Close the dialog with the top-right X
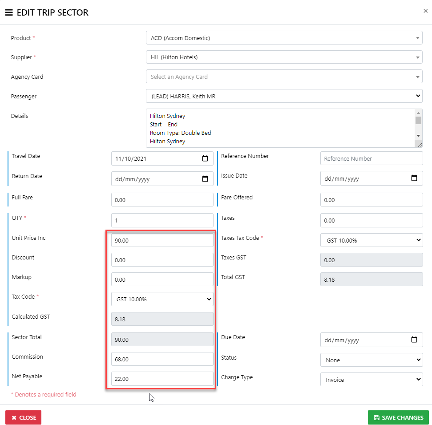Viewport: 432px width, 425px height. point(425,11)
